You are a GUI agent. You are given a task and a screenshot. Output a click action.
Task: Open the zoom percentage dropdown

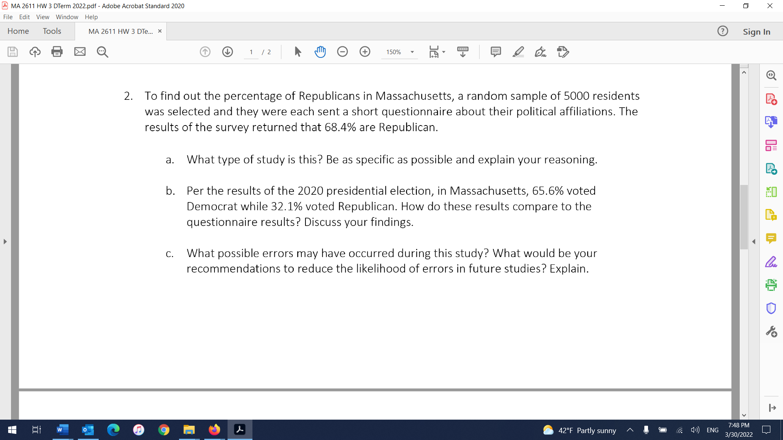click(x=412, y=52)
